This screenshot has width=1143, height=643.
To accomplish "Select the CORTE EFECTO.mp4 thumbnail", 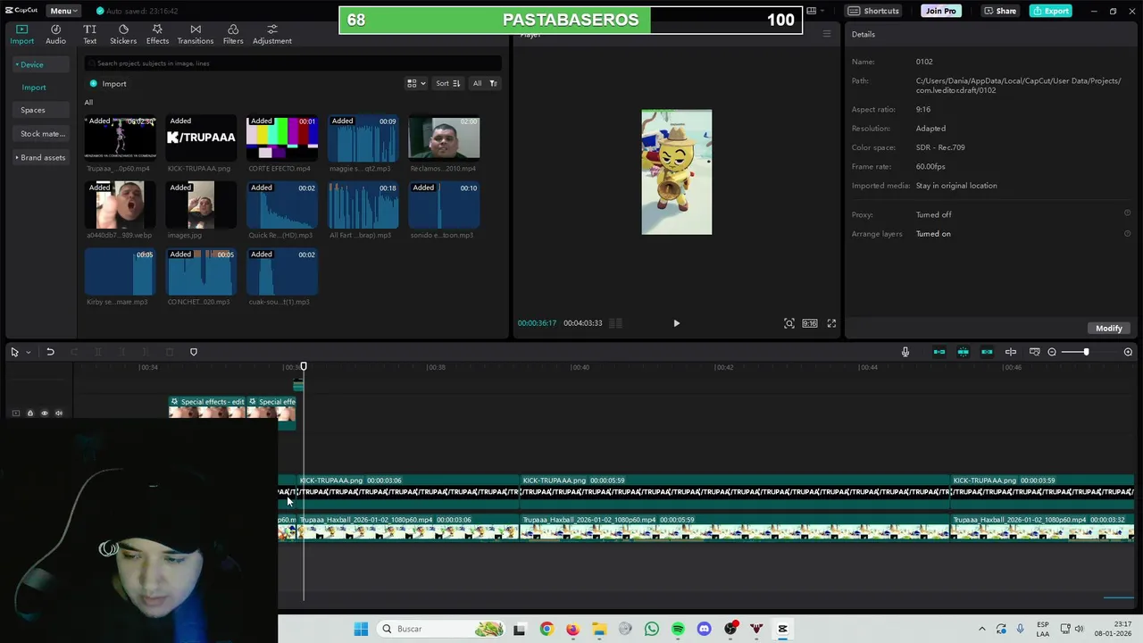I will tap(282, 138).
